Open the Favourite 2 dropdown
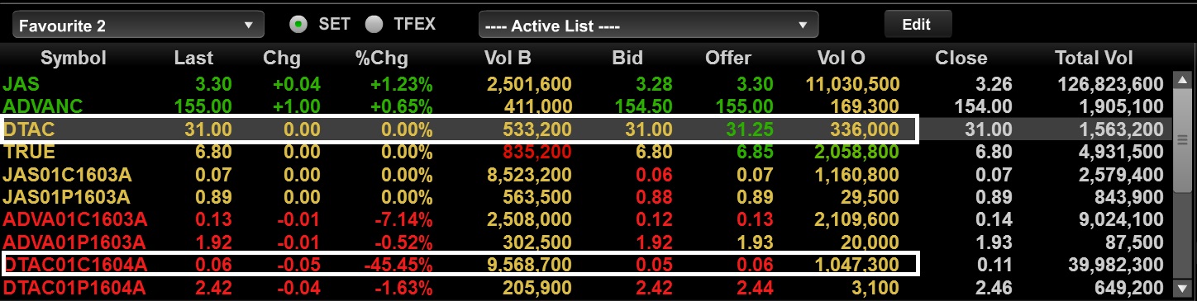Image resolution: width=1197 pixels, height=301 pixels. (x=138, y=26)
